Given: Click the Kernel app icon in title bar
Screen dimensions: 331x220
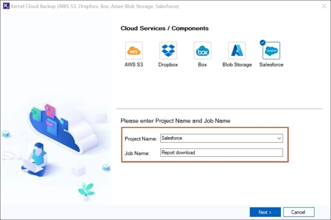Looking at the screenshot, I should pyautogui.click(x=6, y=6).
